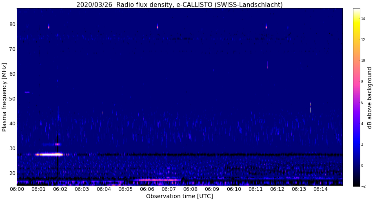Viewport: 375px width, 201px height.
Task: Click the short emission streak at 52 MHz
Action: tap(27, 92)
